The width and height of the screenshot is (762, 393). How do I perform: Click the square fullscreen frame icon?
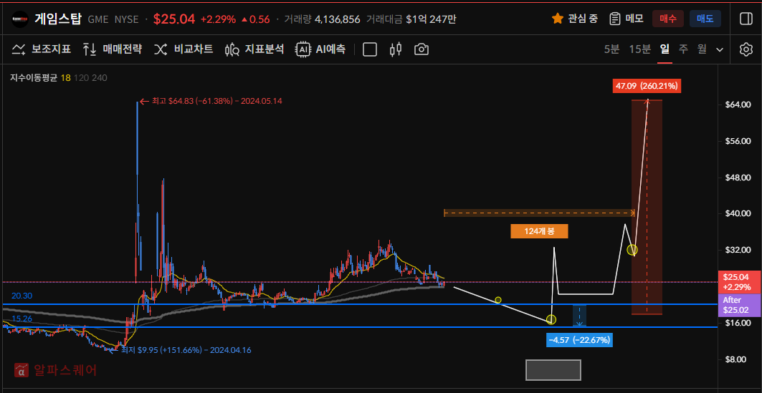[370, 49]
